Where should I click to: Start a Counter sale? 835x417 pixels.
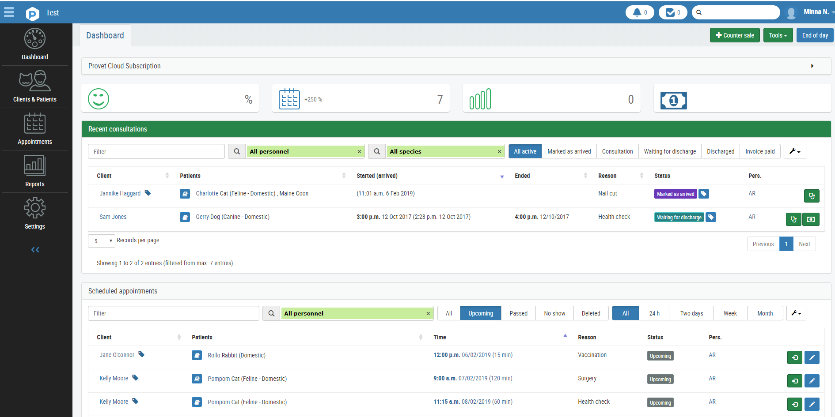(734, 35)
